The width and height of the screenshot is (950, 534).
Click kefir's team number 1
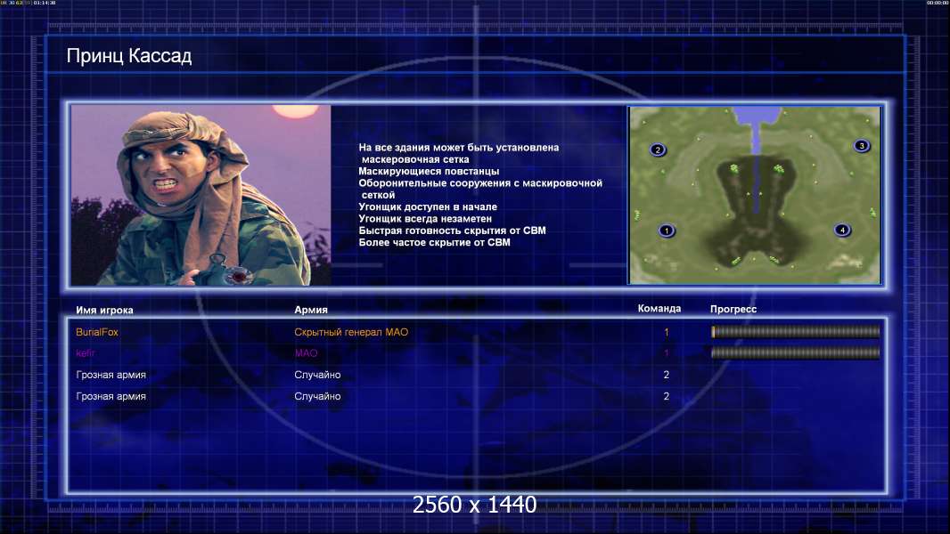pos(666,353)
